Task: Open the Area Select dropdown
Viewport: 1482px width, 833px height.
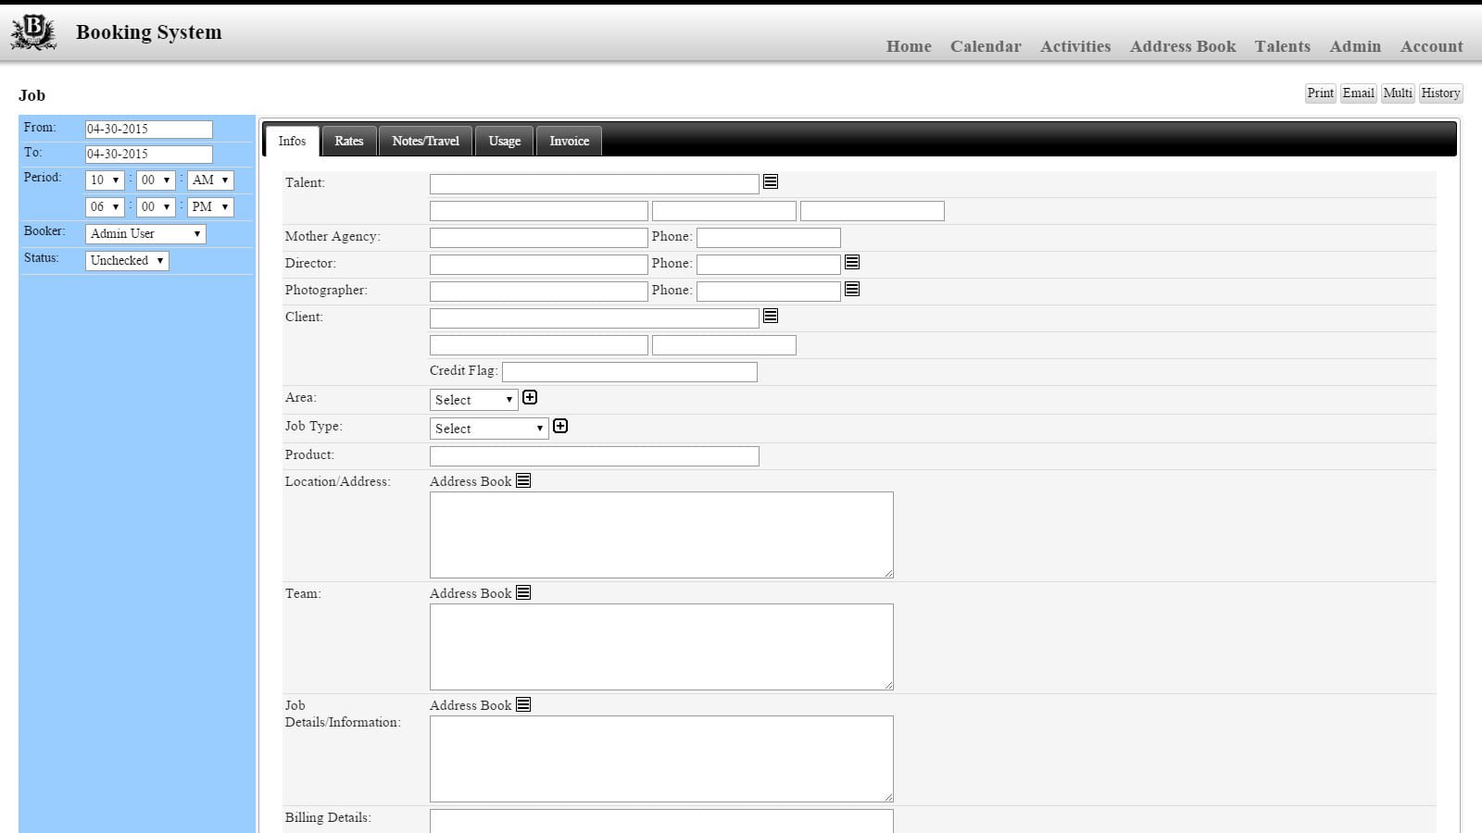Action: [473, 399]
